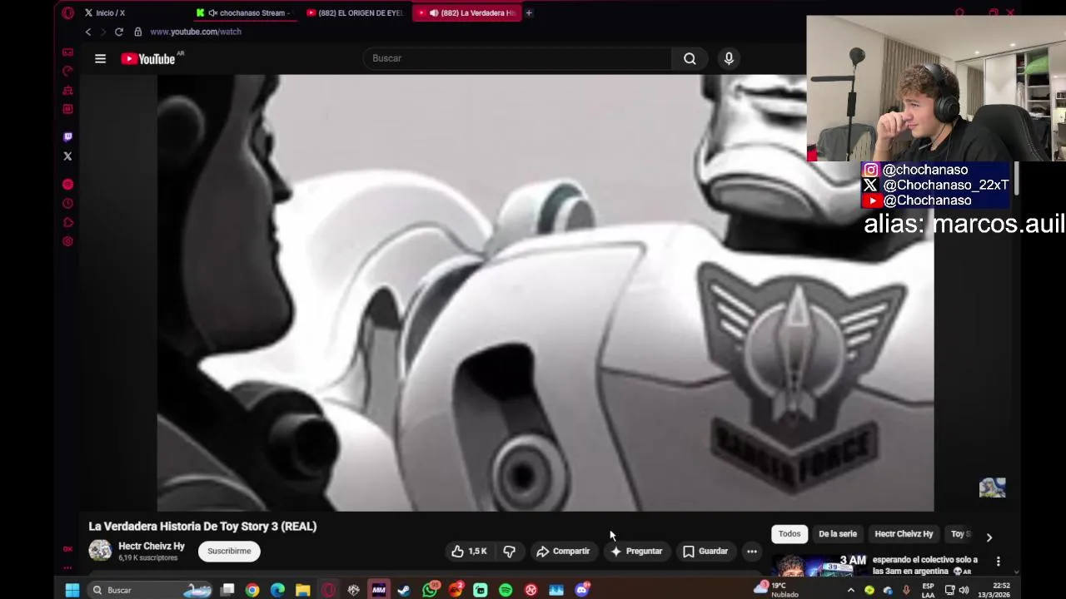Open 'esperando el colectivo solo a las 3am' title
This screenshot has width=1066, height=599.
click(x=925, y=566)
